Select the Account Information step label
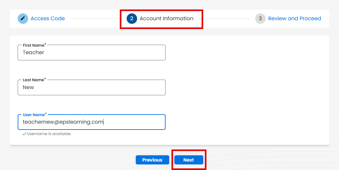Screen dimensions: 339x170 point(166,19)
